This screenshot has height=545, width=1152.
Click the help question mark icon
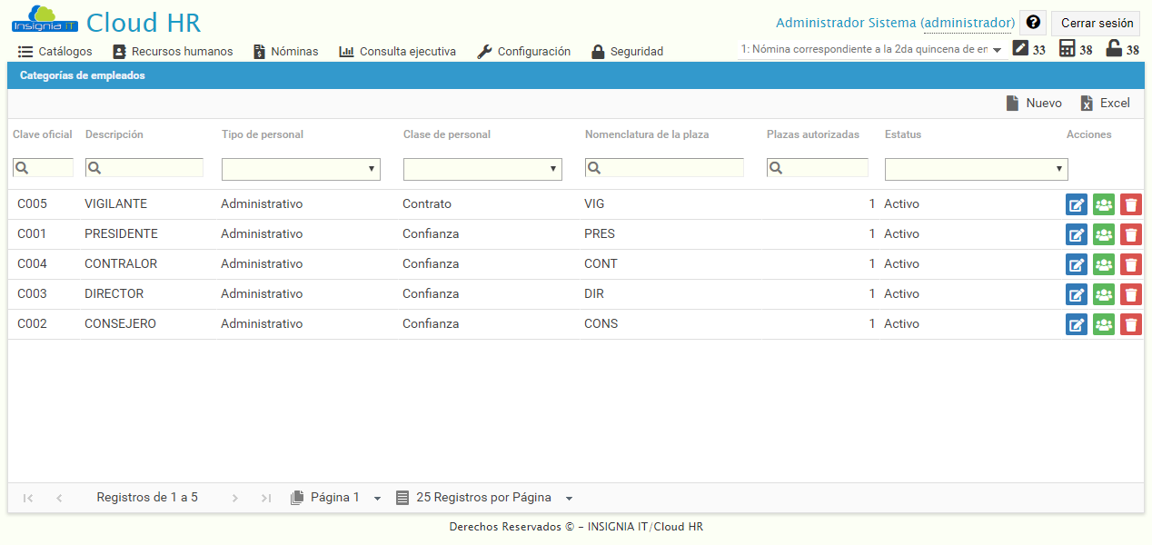coord(1033,22)
